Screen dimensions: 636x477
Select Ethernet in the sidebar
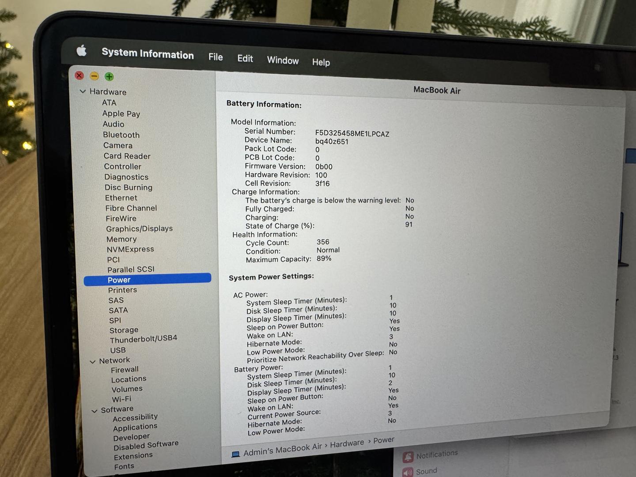coord(121,198)
